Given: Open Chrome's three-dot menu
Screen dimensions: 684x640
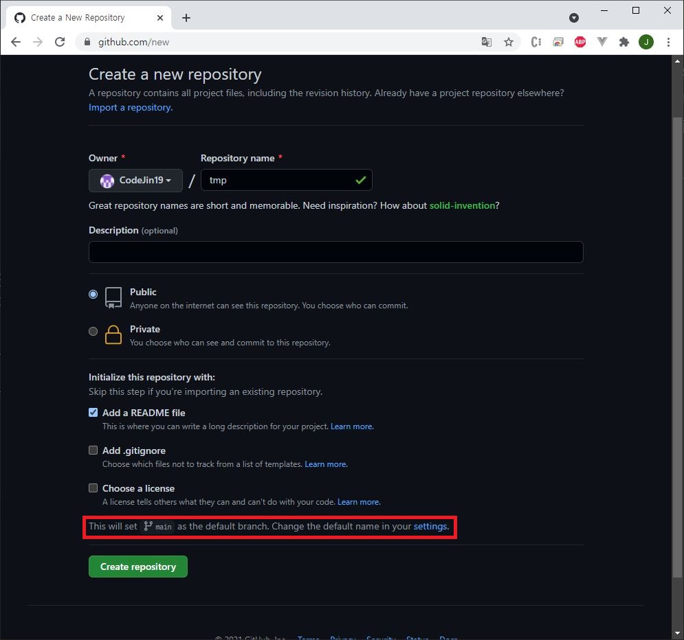Looking at the screenshot, I should [x=668, y=42].
